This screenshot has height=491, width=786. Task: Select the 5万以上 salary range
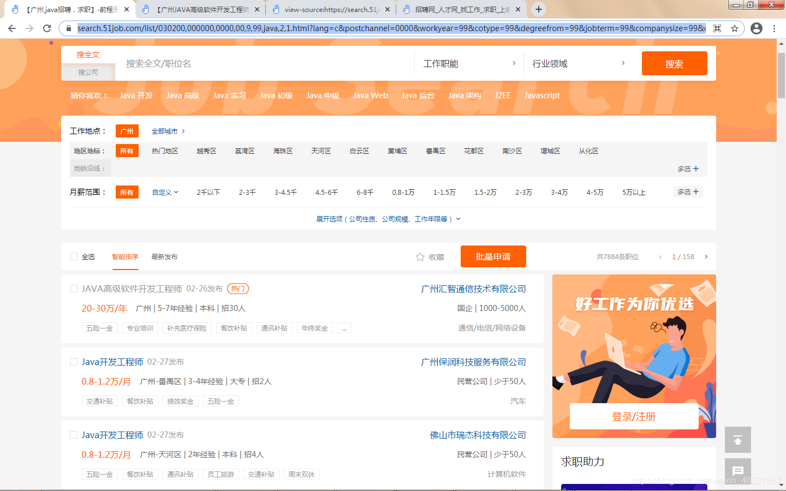pyautogui.click(x=634, y=193)
